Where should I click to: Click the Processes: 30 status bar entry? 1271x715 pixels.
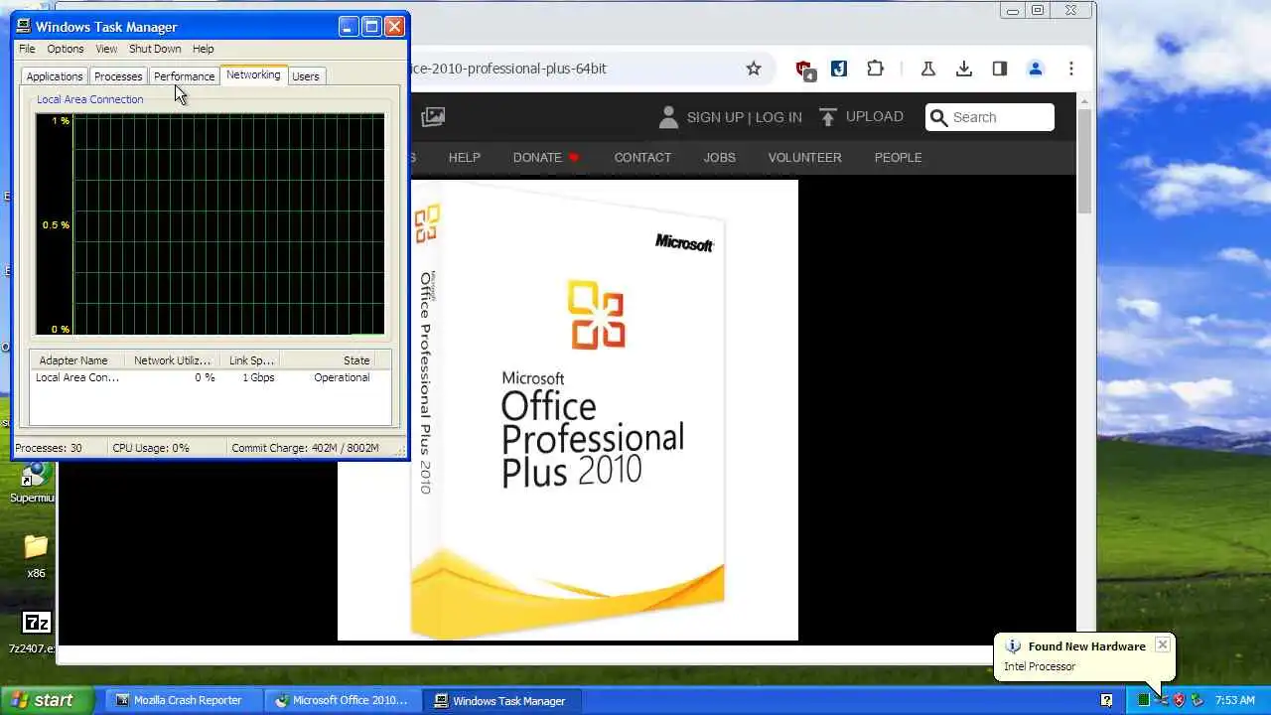(49, 448)
